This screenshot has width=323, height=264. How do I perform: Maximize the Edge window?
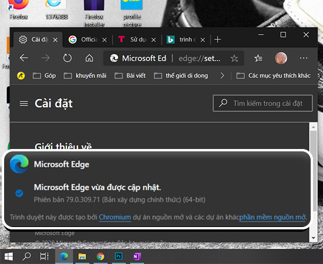[283, 35]
